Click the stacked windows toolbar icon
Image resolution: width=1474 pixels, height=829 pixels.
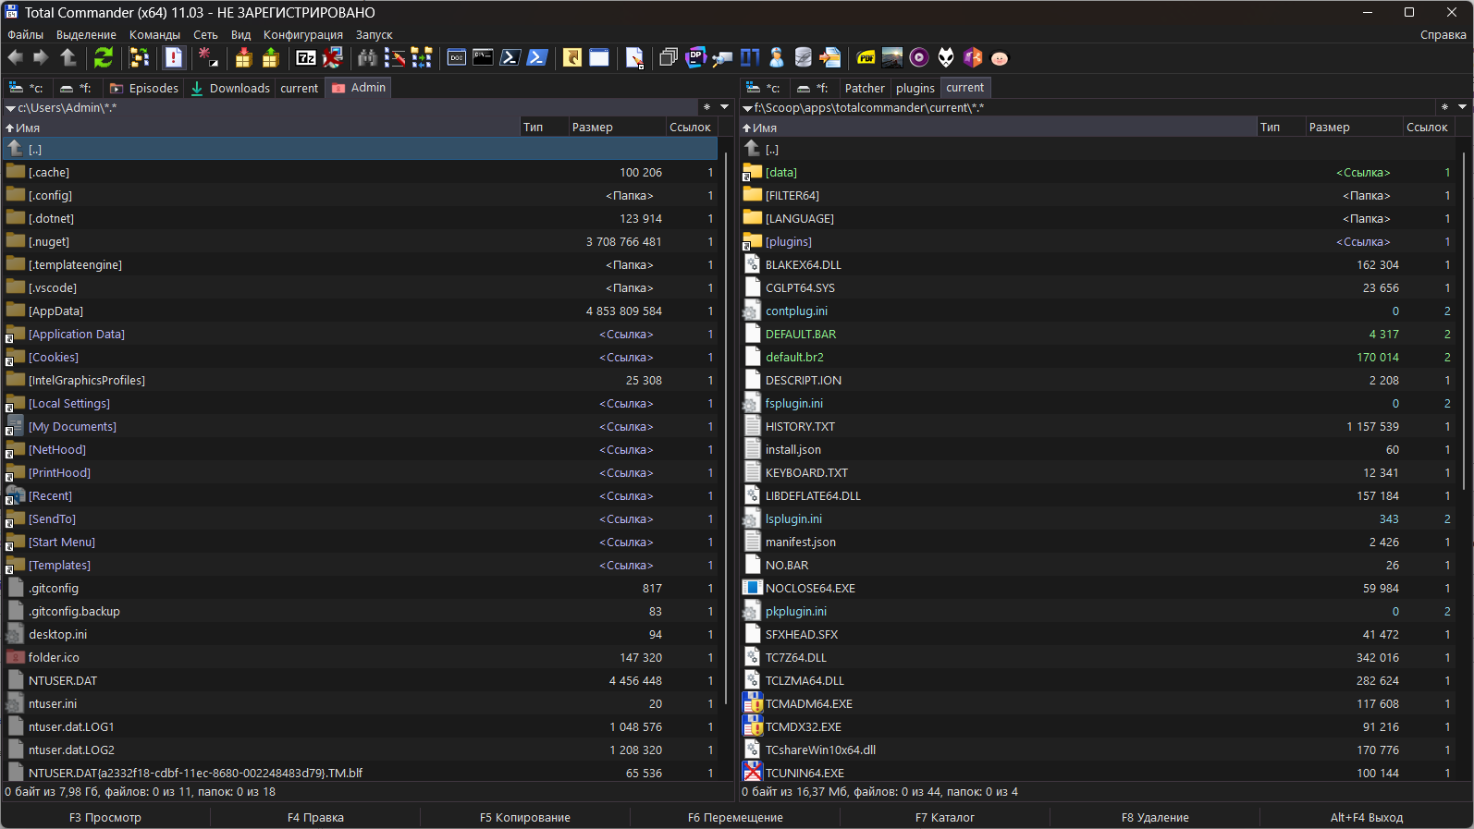[669, 57]
